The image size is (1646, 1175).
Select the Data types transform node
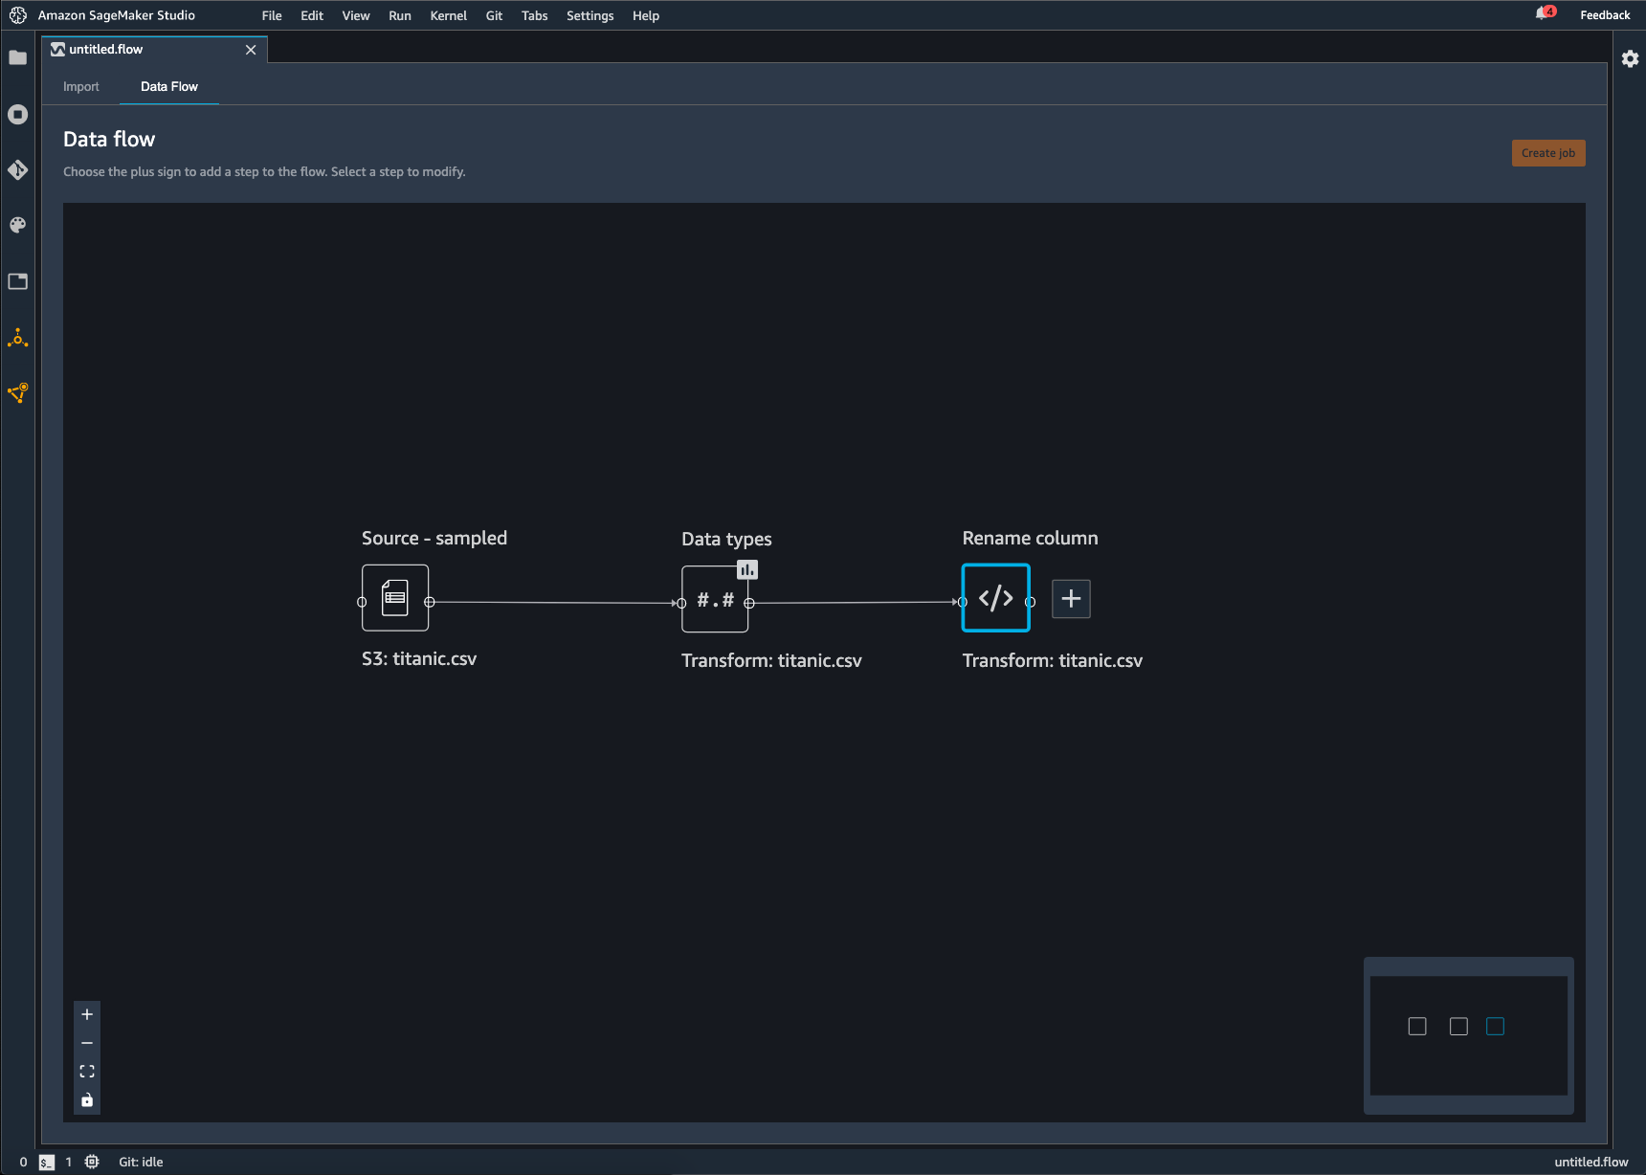tap(714, 602)
